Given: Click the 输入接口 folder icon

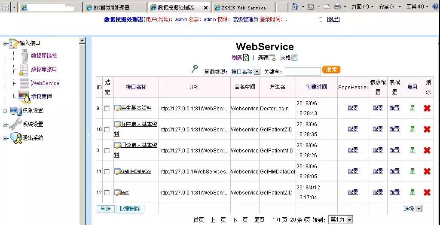Looking at the screenshot, I should pos(13,43).
